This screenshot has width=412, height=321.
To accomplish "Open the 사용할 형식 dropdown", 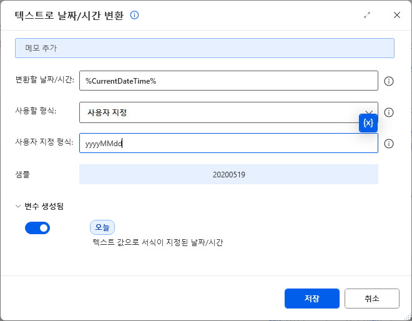I will (228, 112).
